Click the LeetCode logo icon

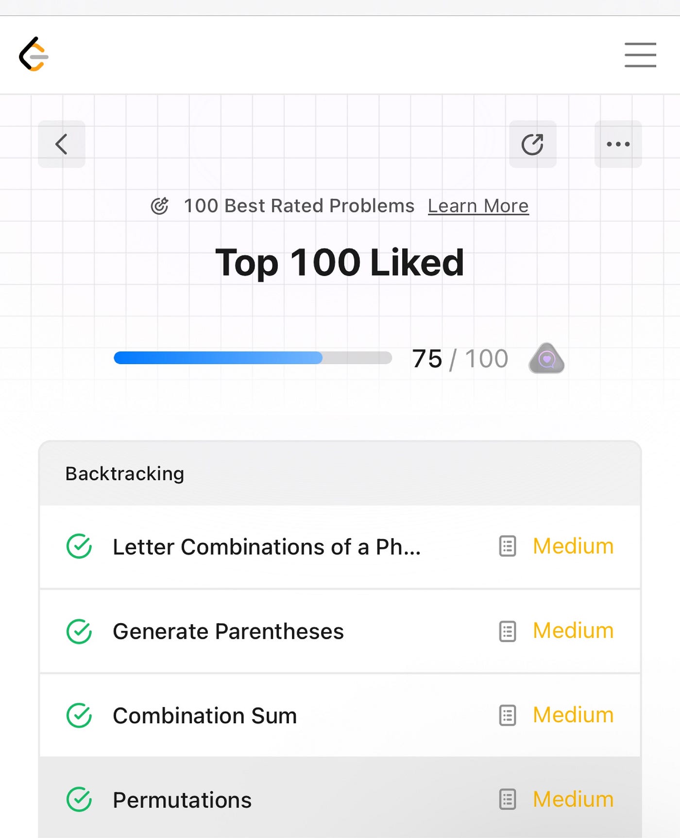coord(34,54)
